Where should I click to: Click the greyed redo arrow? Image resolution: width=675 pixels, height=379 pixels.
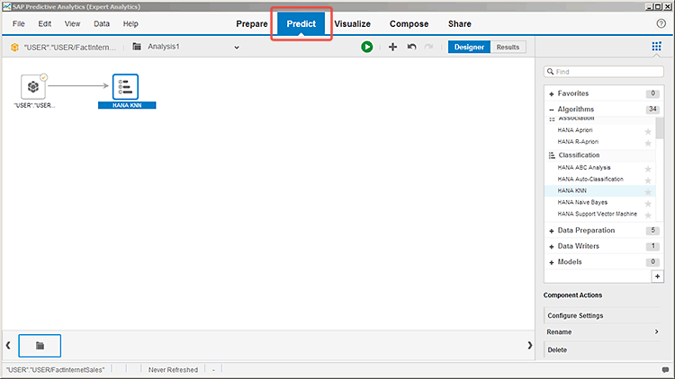point(428,47)
